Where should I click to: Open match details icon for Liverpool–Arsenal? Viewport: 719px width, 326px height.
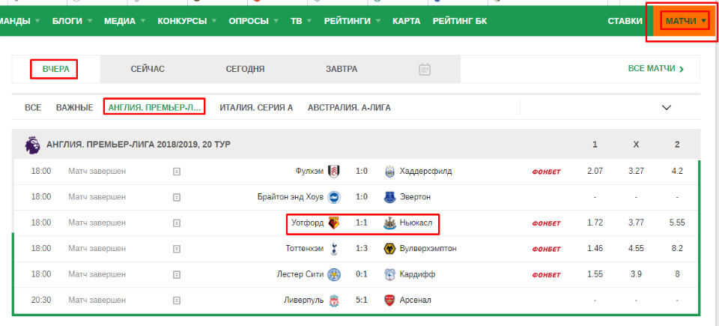click(x=177, y=301)
